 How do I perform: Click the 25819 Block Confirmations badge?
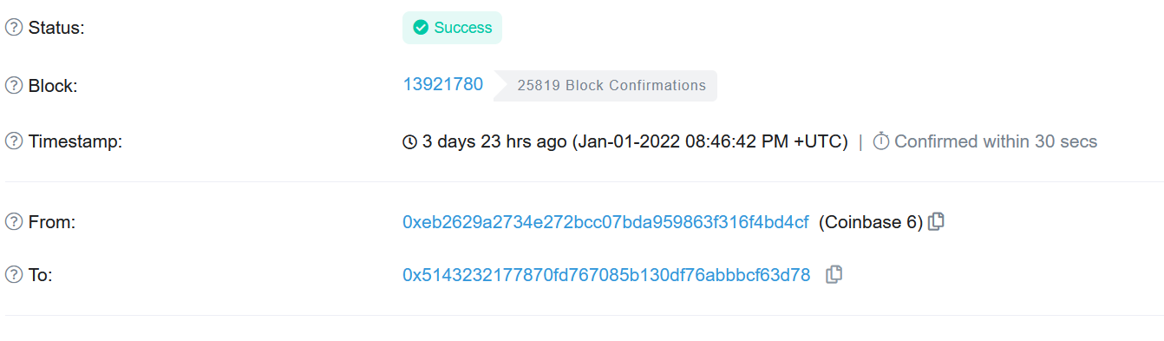[x=611, y=86]
